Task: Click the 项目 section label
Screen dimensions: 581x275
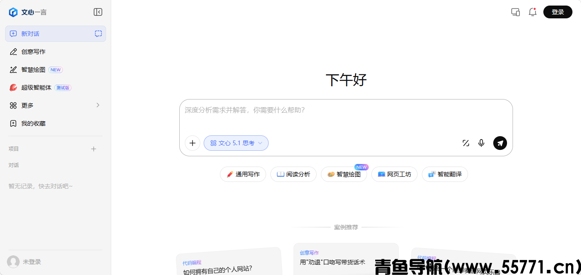Action: (x=14, y=149)
